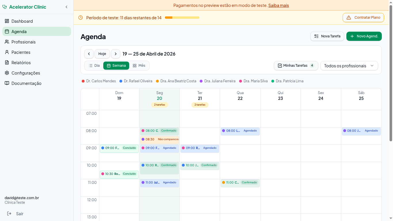393x221 pixels.
Task: Open the Profissionais page
Action: coord(37,42)
